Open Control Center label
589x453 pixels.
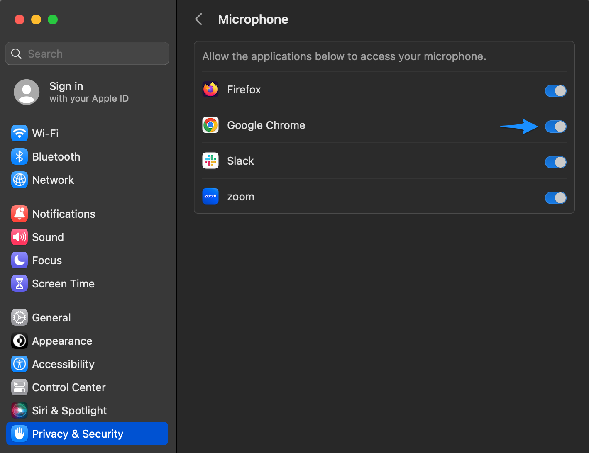[68, 387]
